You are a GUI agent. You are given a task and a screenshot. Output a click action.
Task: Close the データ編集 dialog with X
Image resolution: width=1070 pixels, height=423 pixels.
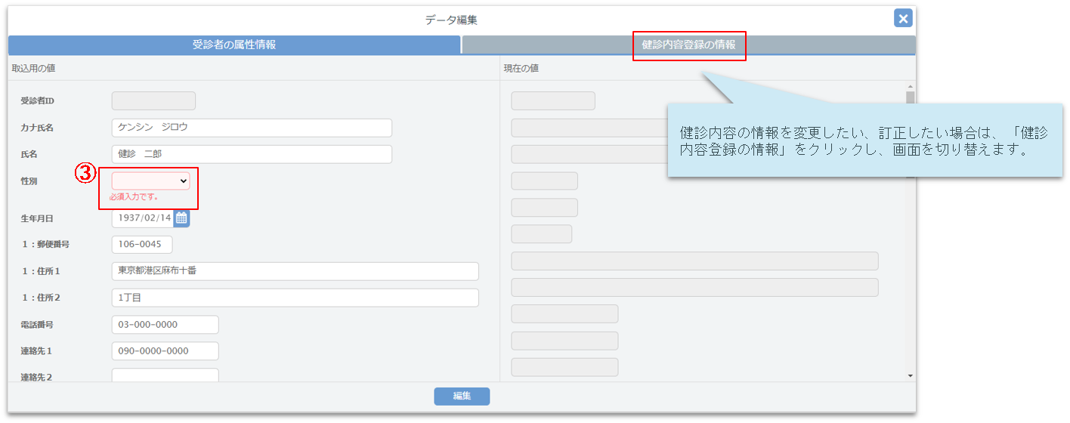tap(903, 19)
